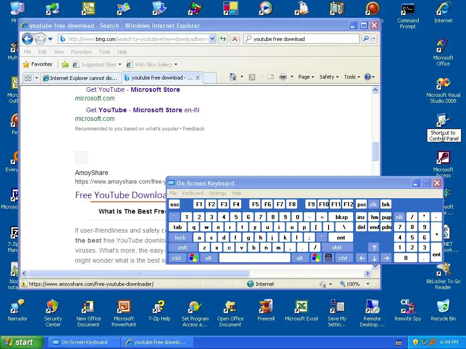Open the Favorites star button
The width and height of the screenshot is (466, 349).
click(x=38, y=64)
